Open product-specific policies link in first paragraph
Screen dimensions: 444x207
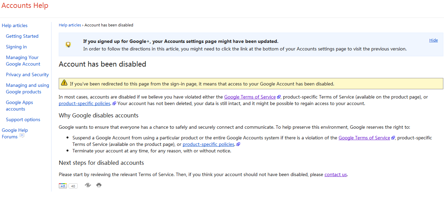(x=85, y=103)
